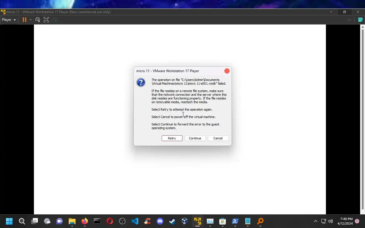Pause the virtual machine with the orange button

25,20
